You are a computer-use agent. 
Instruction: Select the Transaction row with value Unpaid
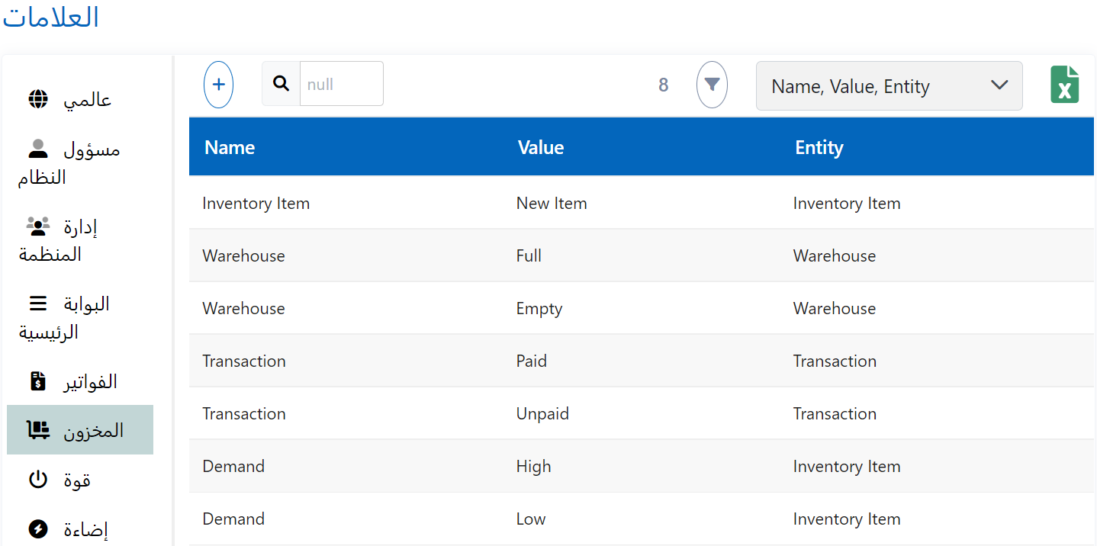(x=542, y=413)
